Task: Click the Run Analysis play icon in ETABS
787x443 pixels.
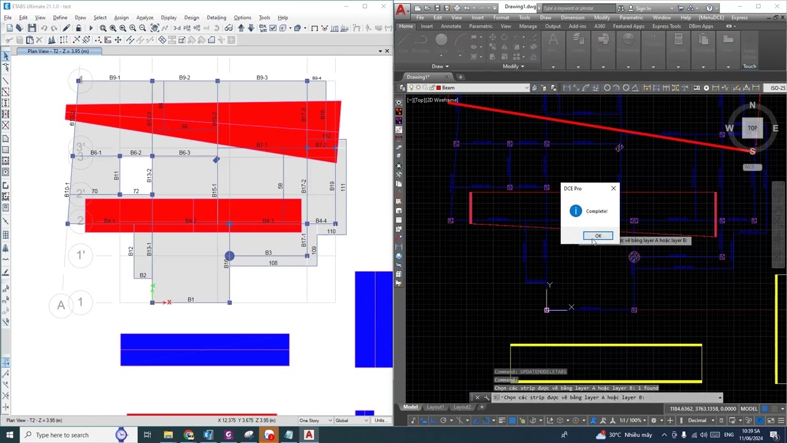Action: [91, 28]
